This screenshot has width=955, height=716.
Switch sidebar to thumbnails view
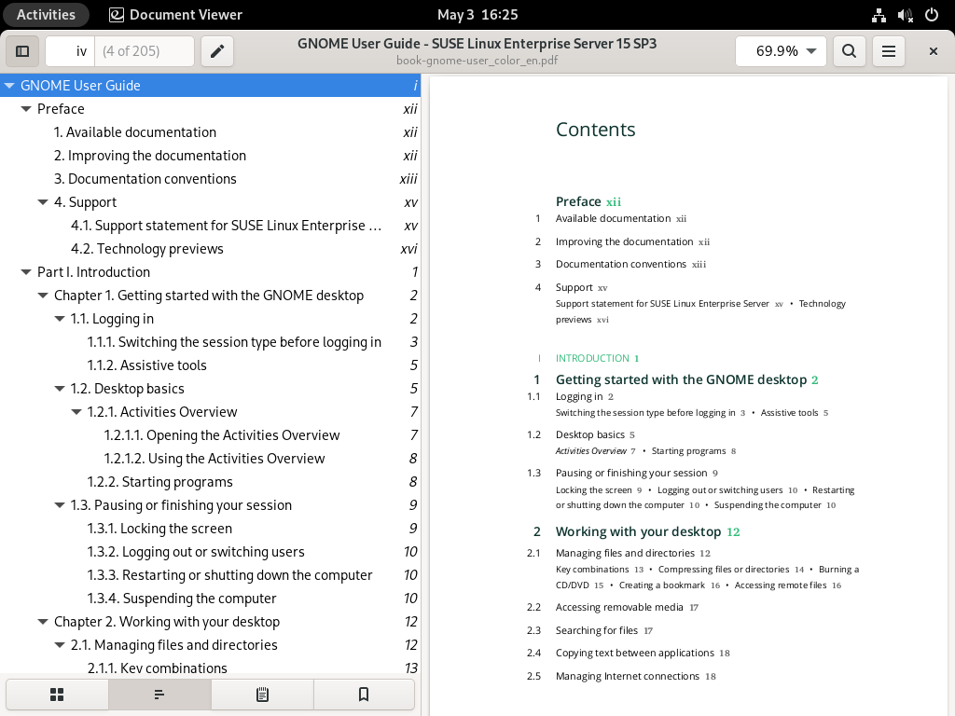click(57, 695)
